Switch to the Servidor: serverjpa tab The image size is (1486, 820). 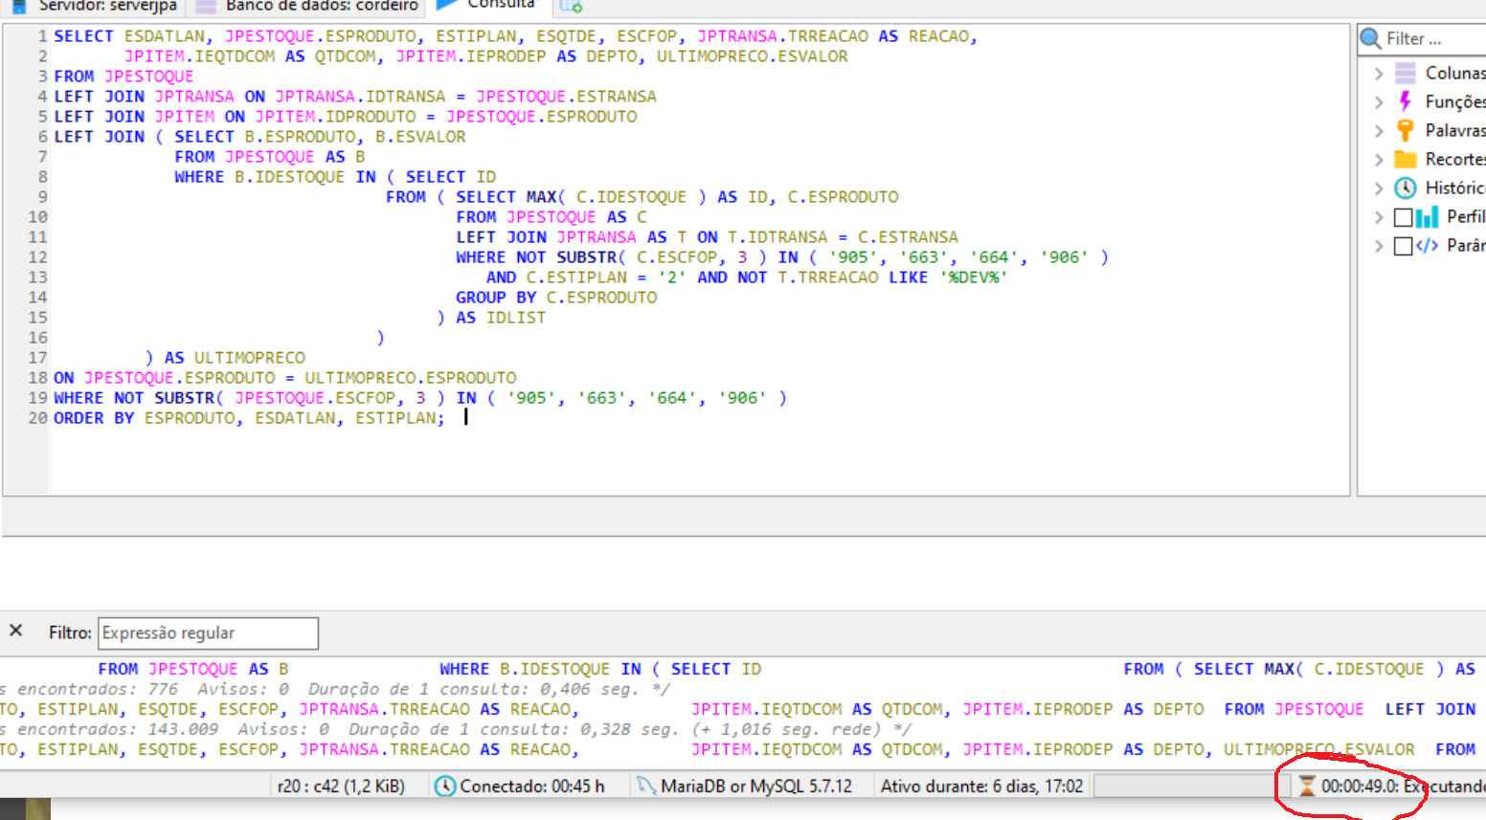(x=96, y=6)
